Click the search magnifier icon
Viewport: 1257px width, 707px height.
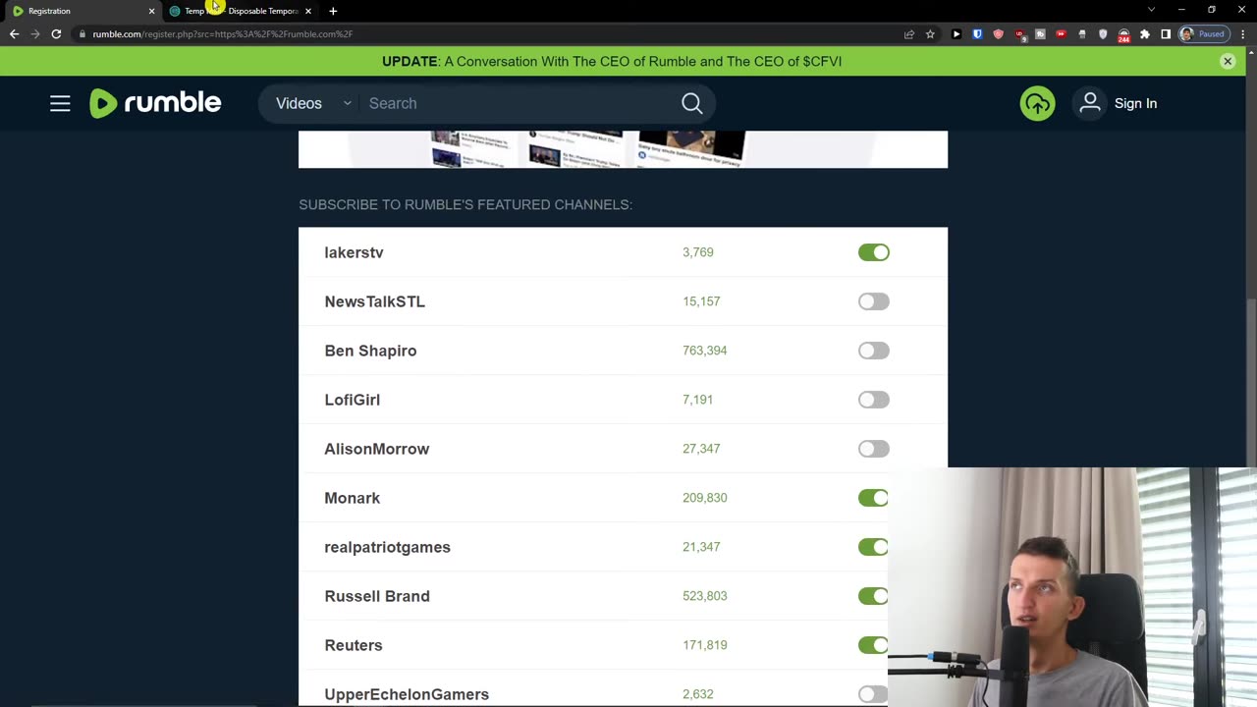point(692,103)
